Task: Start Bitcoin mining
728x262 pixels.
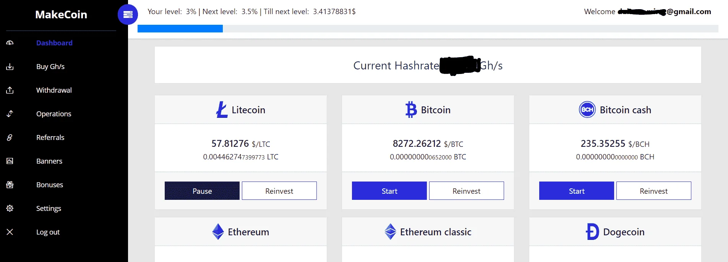Action: tap(389, 191)
